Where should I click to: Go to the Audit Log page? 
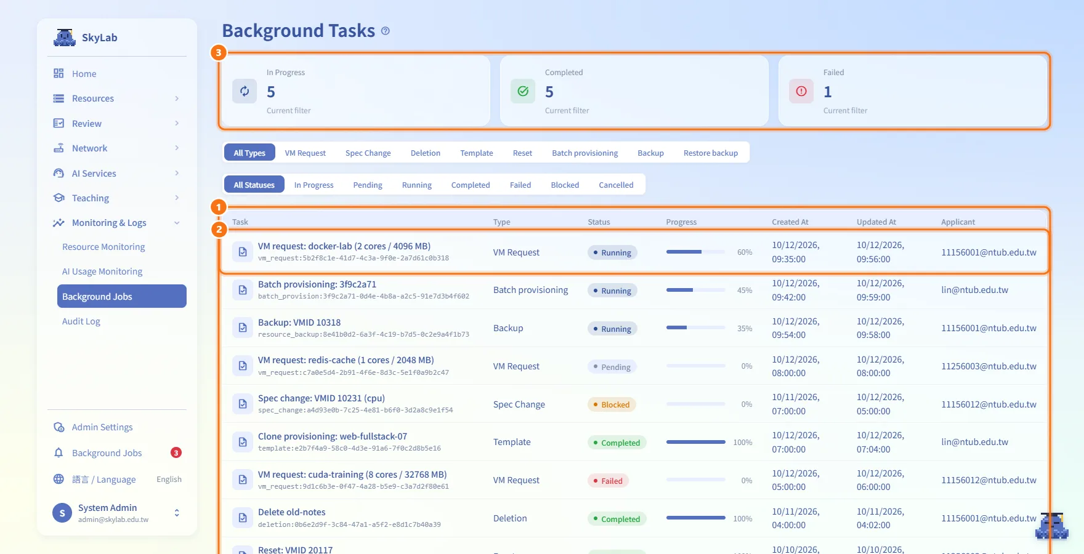[81, 321]
